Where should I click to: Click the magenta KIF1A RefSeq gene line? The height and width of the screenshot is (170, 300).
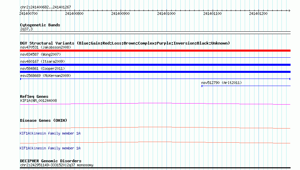pos(155,104)
